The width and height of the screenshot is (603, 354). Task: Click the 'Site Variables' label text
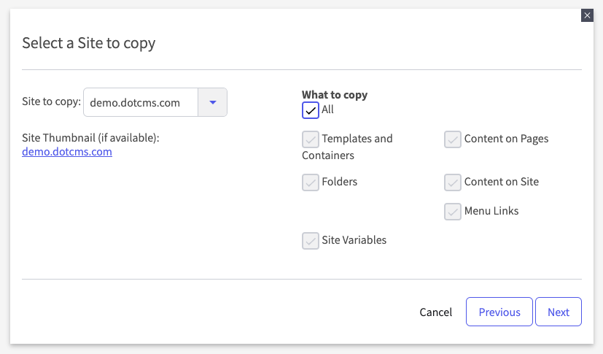pyautogui.click(x=354, y=240)
